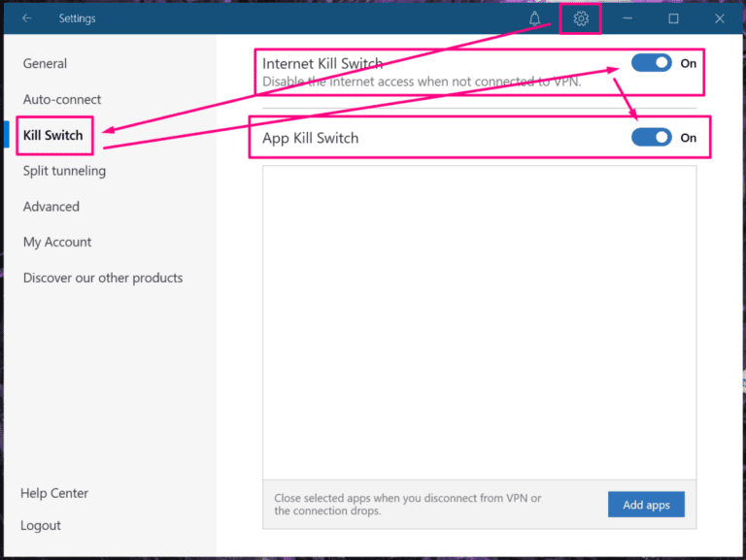Select Auto-connect in the sidebar
Screen dimensions: 746x560
pos(62,100)
